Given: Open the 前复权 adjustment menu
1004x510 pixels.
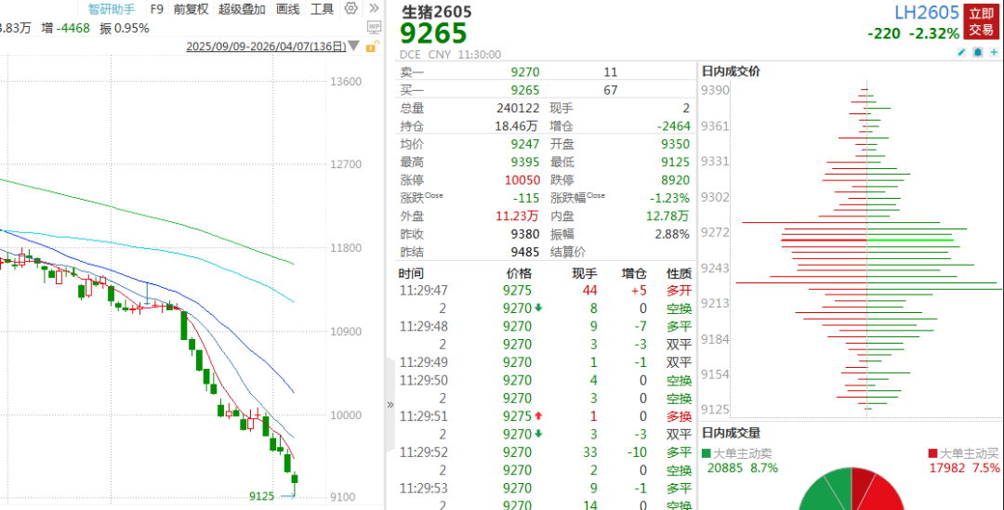Looking at the screenshot, I should (191, 9).
